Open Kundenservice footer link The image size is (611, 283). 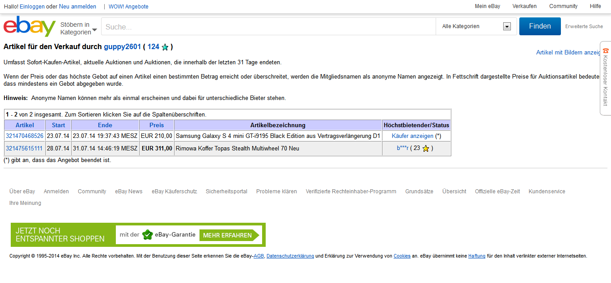pyautogui.click(x=547, y=191)
